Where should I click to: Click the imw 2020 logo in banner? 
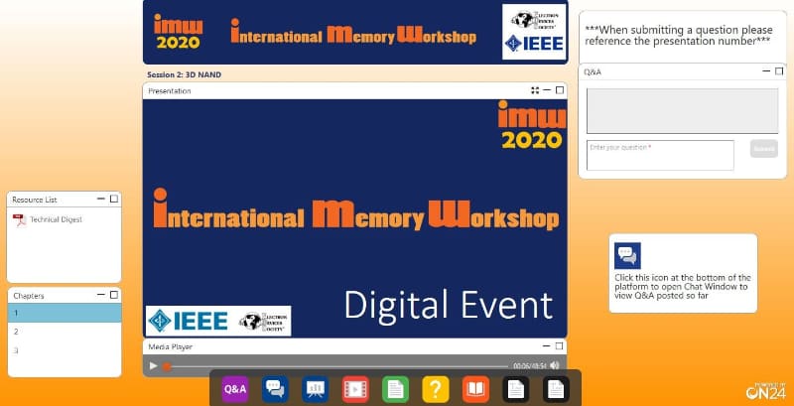coord(178,31)
